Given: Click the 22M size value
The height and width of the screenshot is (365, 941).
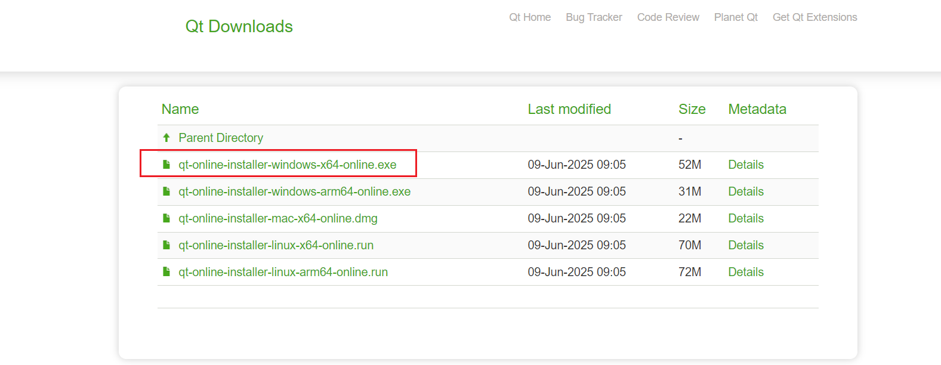Looking at the screenshot, I should point(690,218).
